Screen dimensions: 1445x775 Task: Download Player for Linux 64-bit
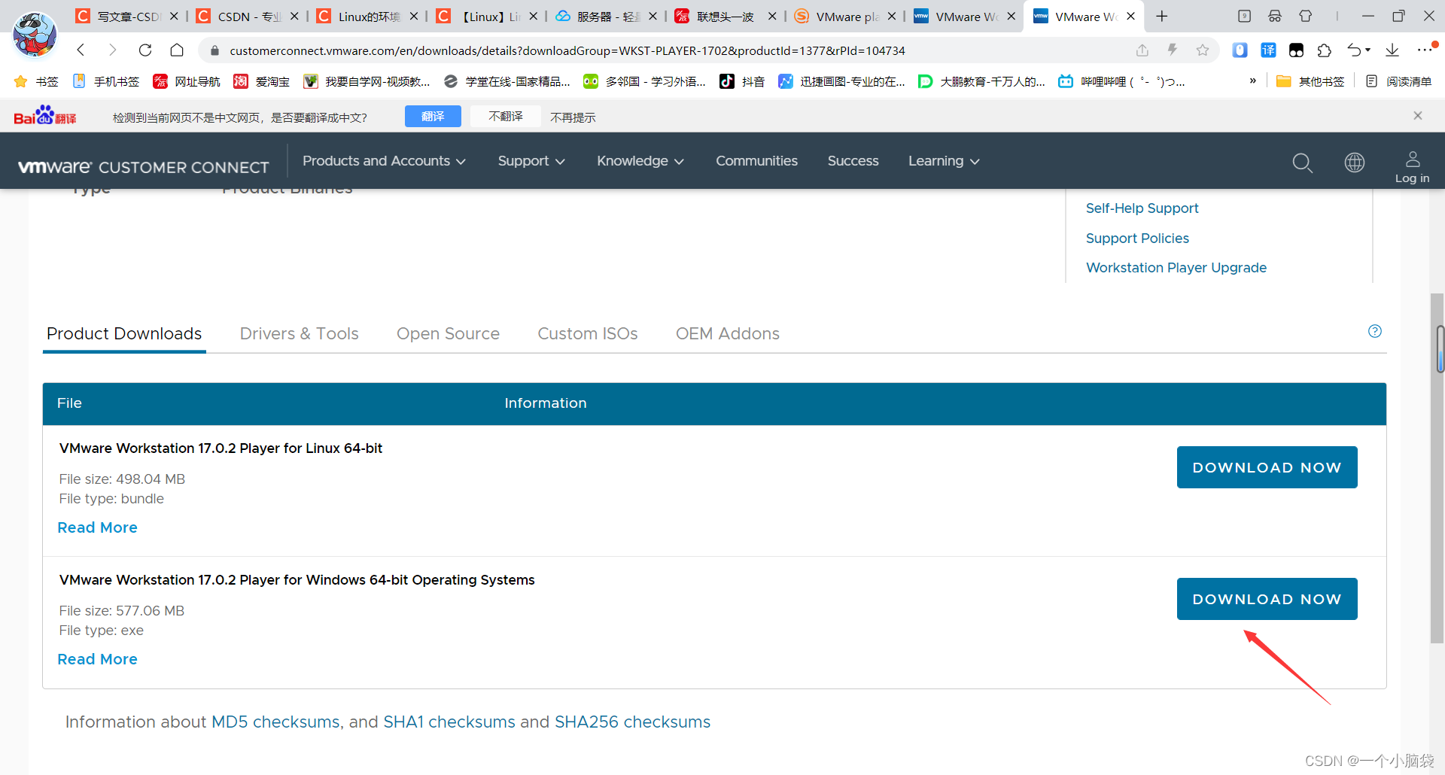(x=1267, y=467)
